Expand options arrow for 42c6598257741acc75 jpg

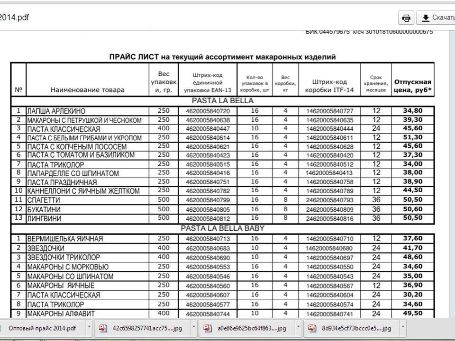point(194,327)
